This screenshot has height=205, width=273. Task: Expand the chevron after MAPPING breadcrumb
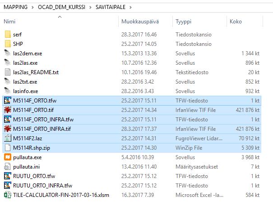pos(32,7)
